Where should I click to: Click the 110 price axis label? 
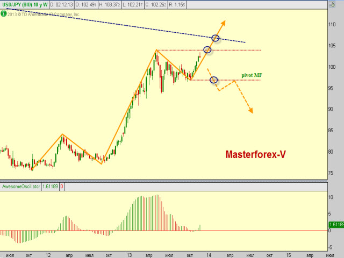coord(332,24)
